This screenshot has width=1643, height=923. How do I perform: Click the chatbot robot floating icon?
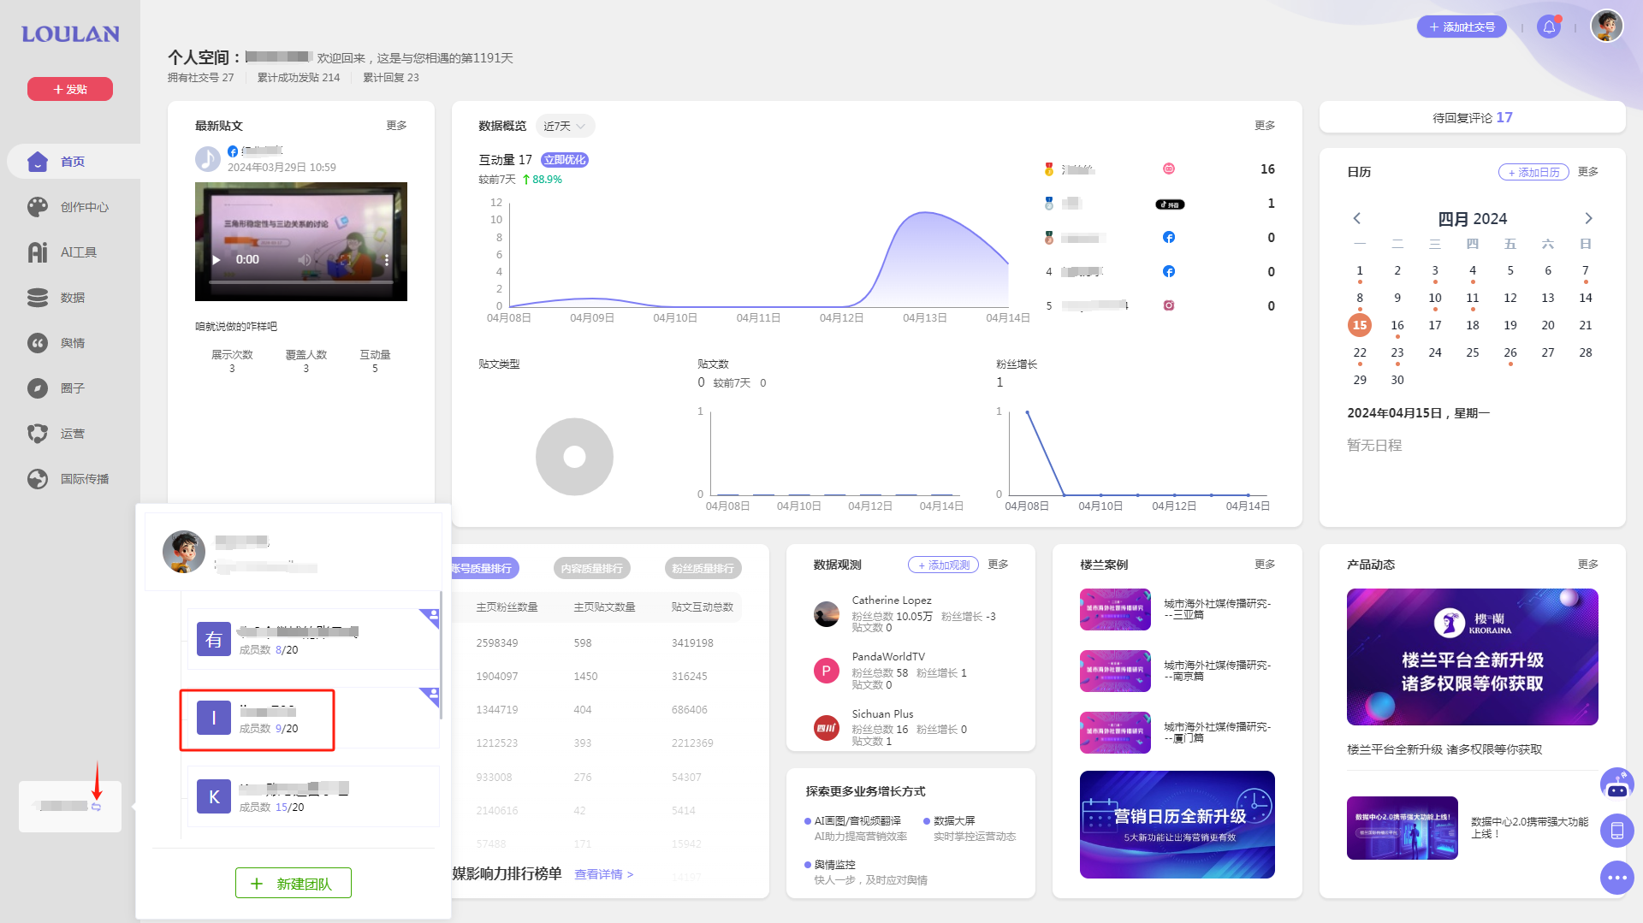tap(1616, 784)
